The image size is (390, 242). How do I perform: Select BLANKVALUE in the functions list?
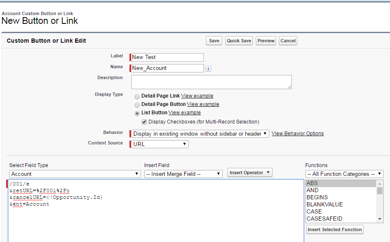(x=341, y=204)
